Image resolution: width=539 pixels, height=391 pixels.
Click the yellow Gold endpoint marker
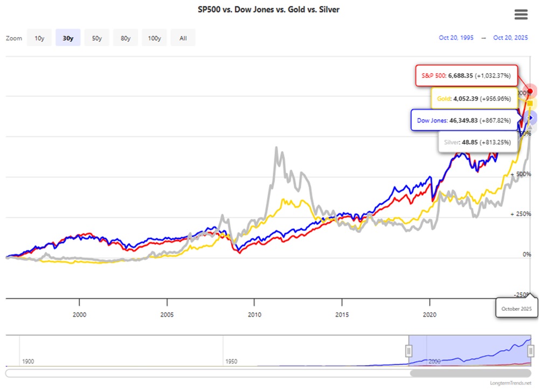(x=530, y=104)
